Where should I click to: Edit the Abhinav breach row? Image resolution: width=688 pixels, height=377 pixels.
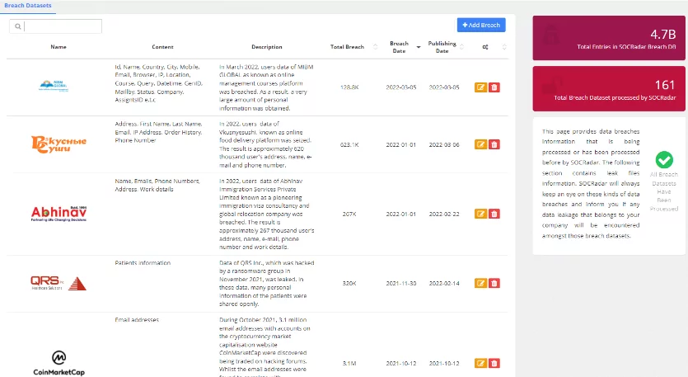(x=480, y=214)
